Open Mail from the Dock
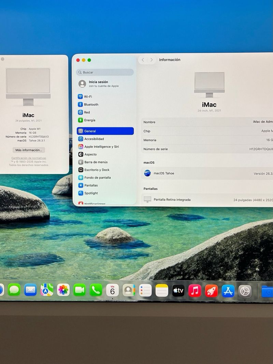The width and height of the screenshot is (273, 364). tap(30, 290)
